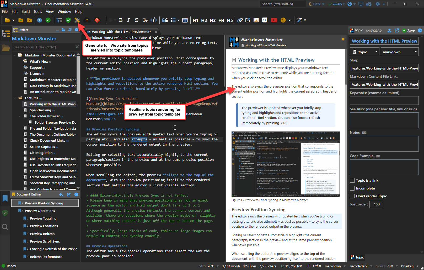Click the Insert Image toolbar icon
424x270 pixels.
tap(256, 20)
